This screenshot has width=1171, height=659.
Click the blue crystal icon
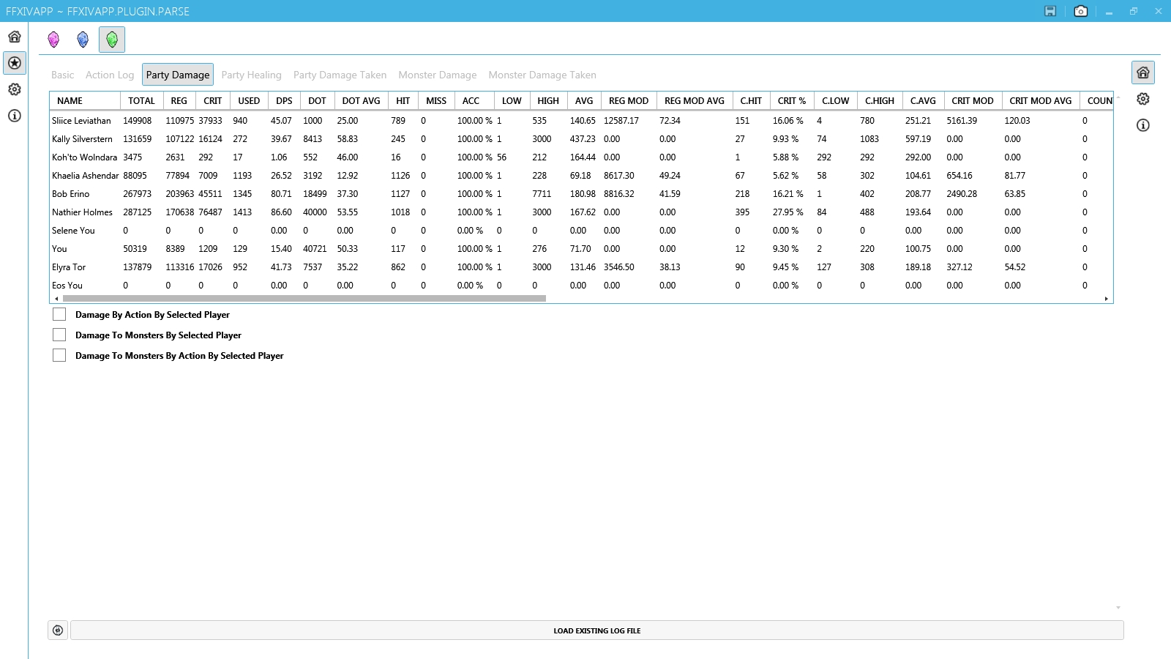[x=83, y=40]
